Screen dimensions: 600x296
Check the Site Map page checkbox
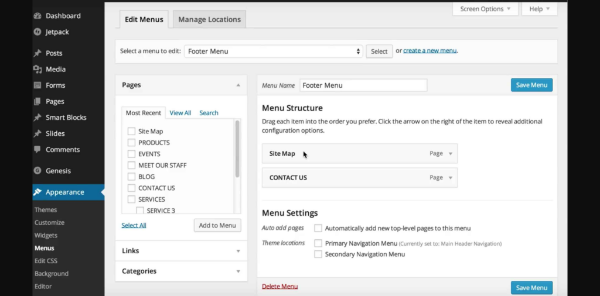click(x=131, y=132)
